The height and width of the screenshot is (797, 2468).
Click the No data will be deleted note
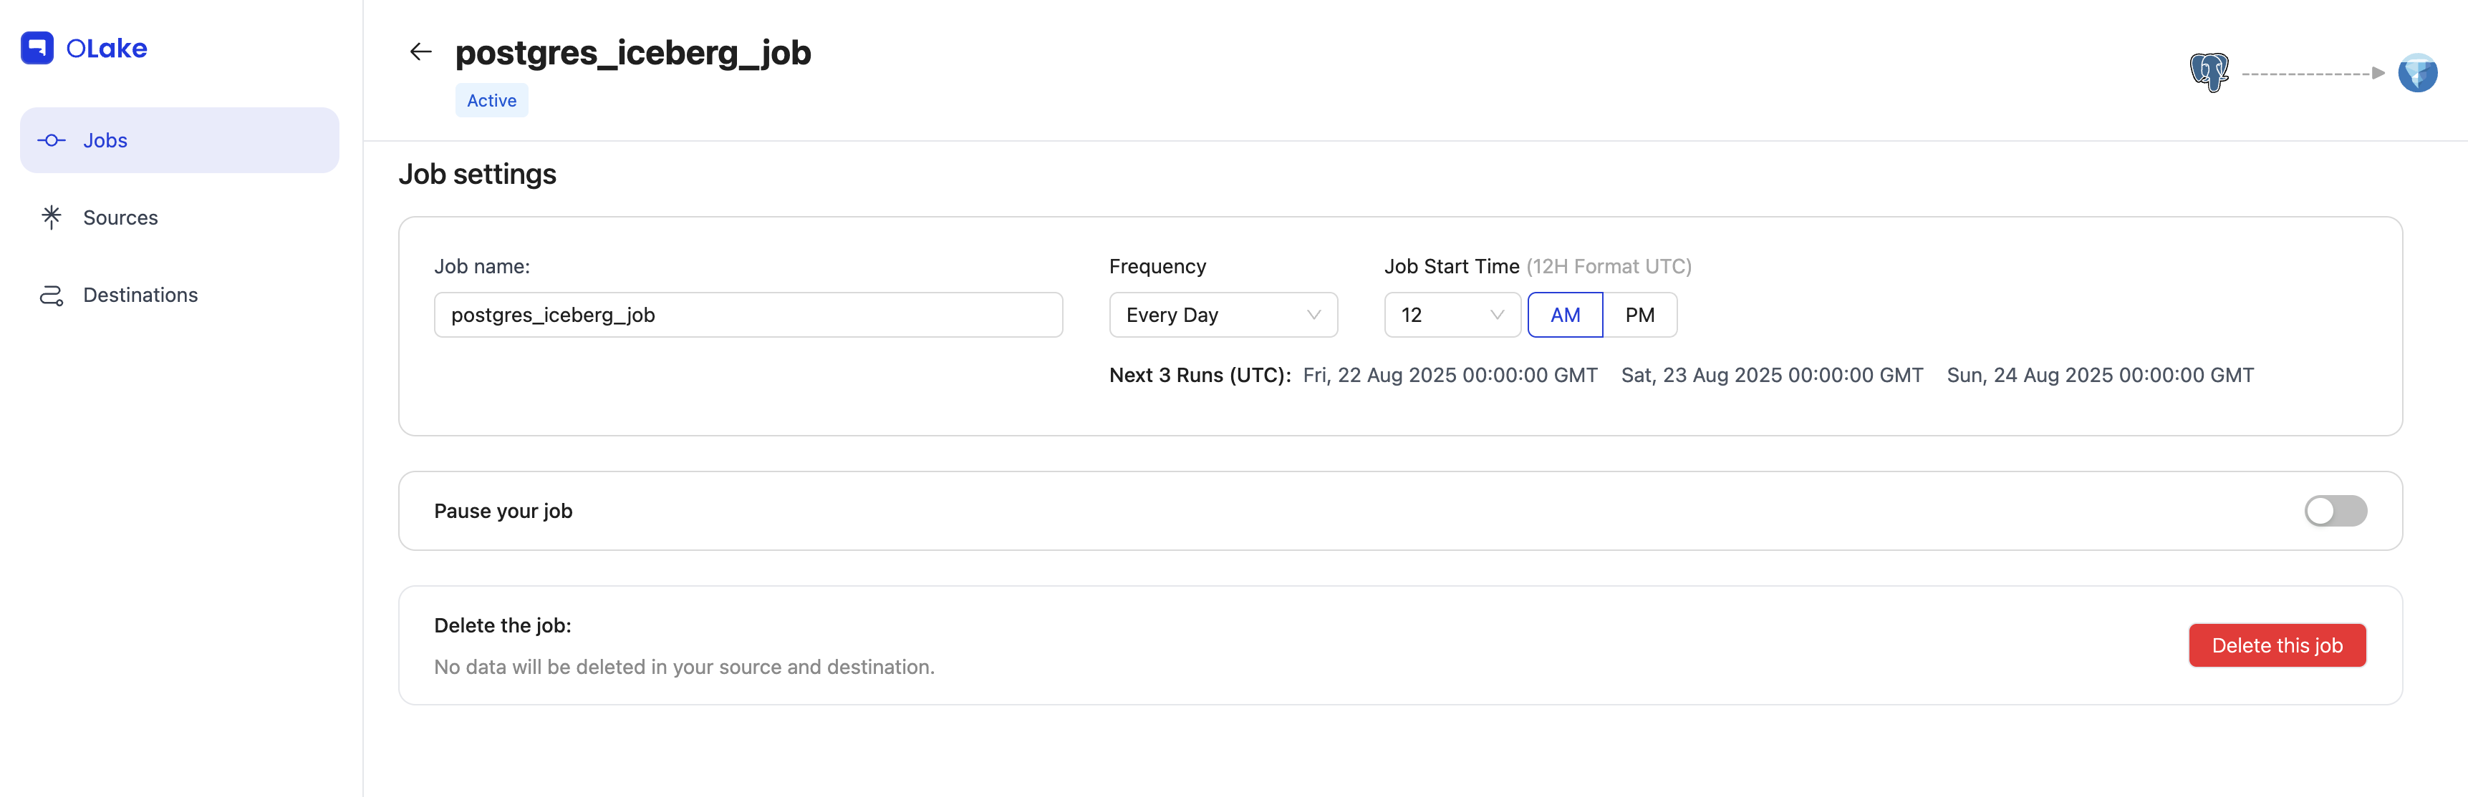(x=684, y=667)
